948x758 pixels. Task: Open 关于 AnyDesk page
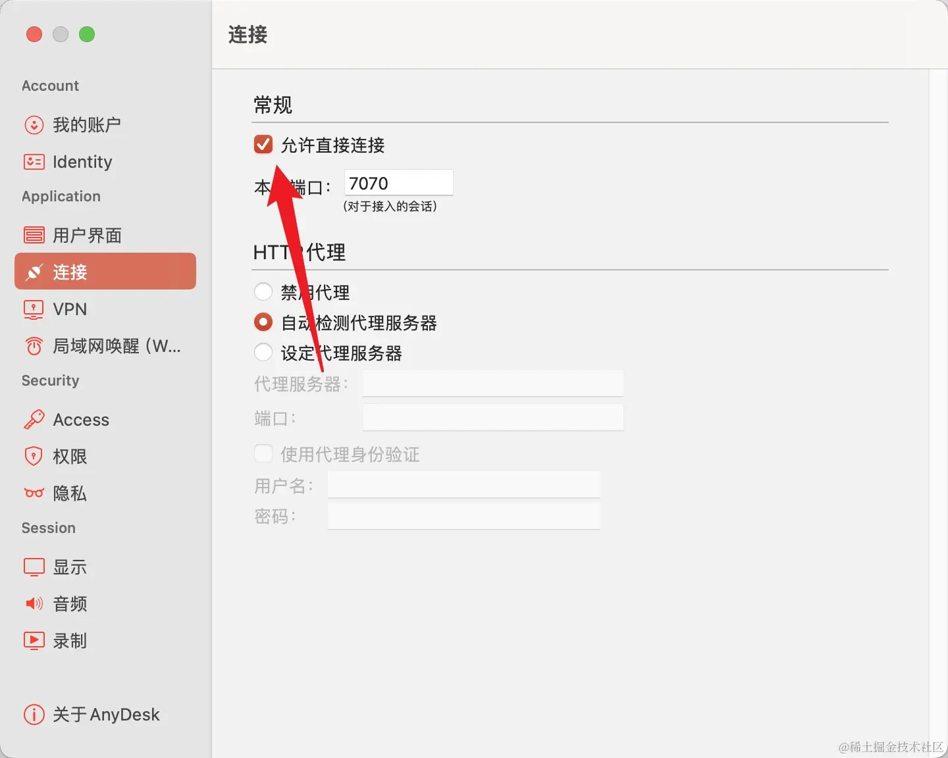click(x=105, y=715)
